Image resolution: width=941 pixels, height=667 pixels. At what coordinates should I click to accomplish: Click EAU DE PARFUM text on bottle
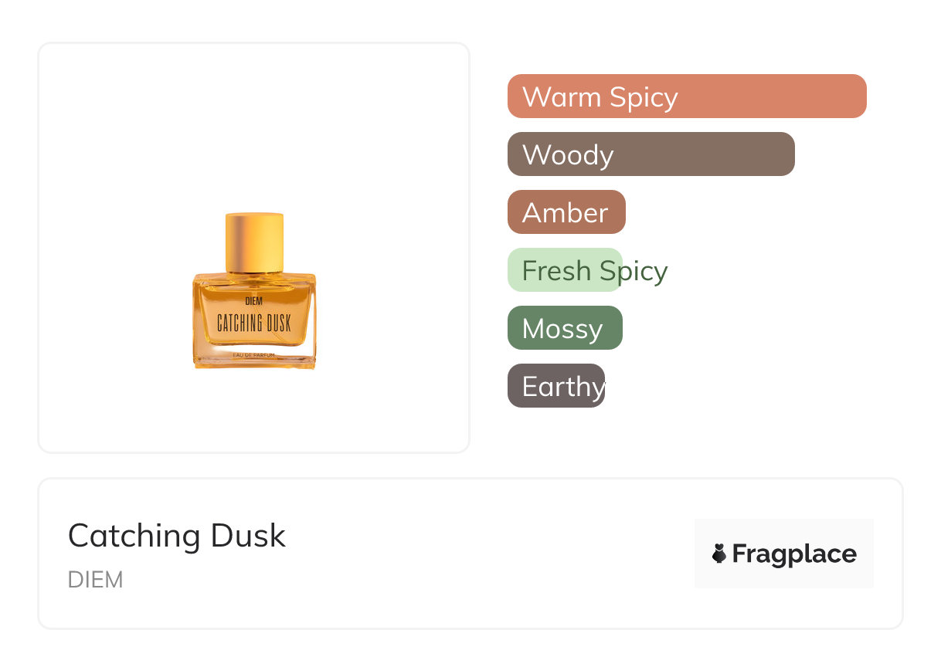(253, 354)
